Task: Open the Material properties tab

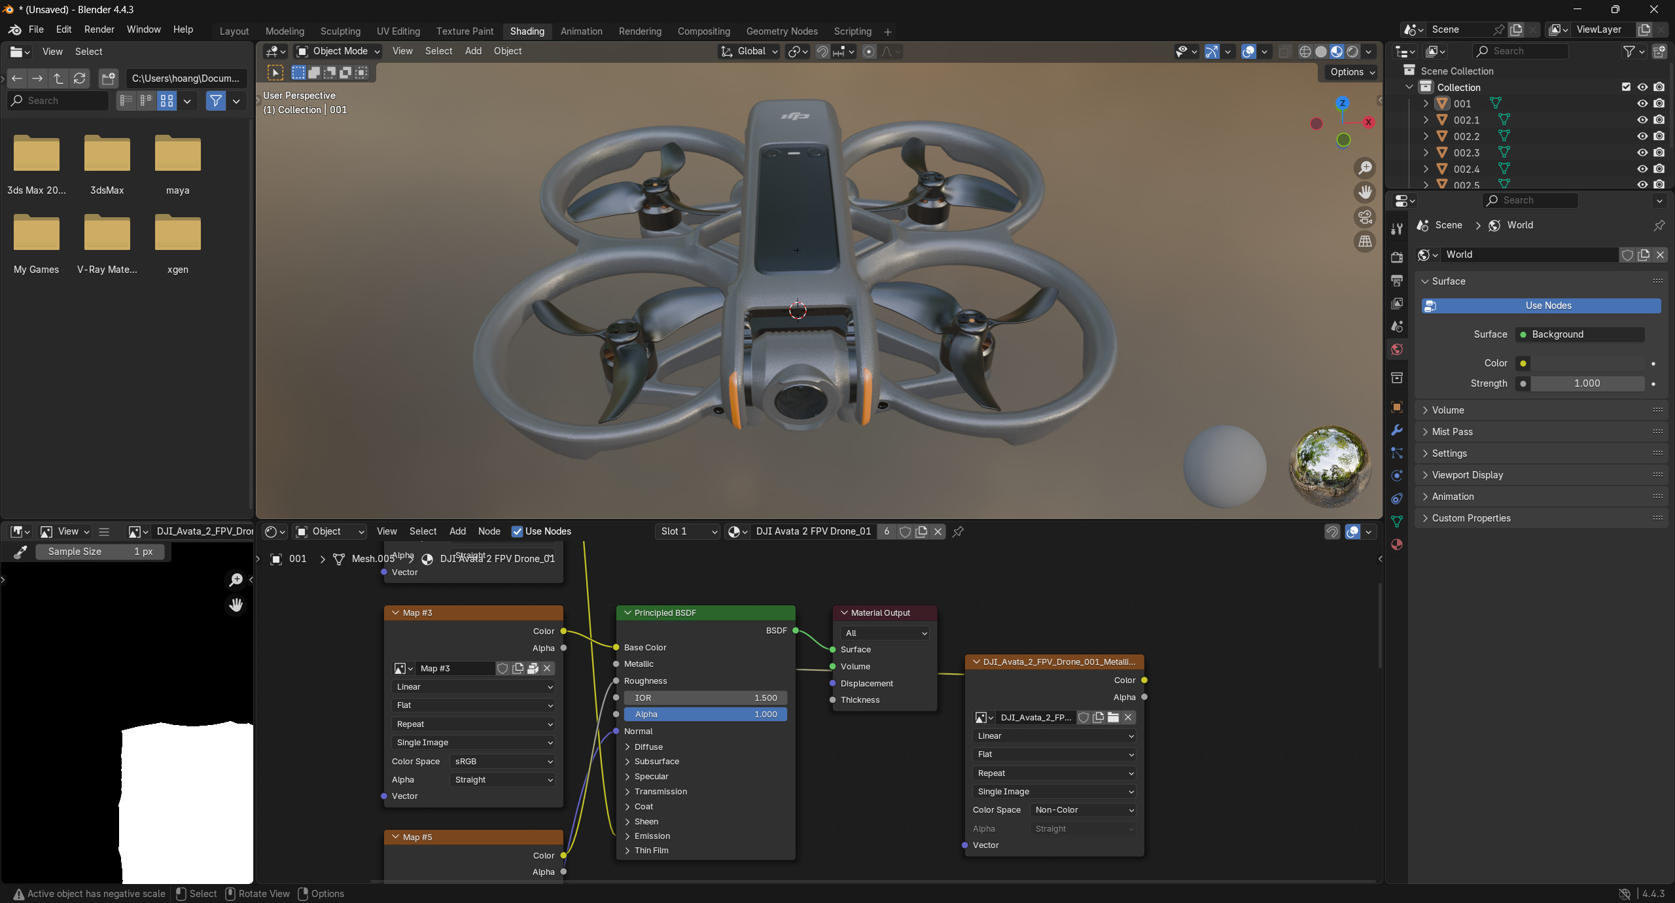Action: point(1397,544)
